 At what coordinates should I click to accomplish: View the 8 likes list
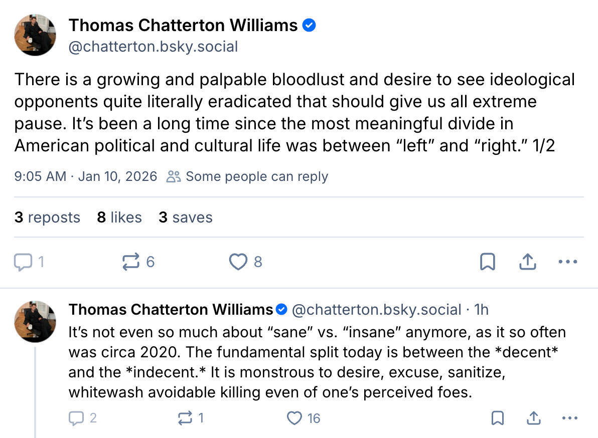point(119,217)
